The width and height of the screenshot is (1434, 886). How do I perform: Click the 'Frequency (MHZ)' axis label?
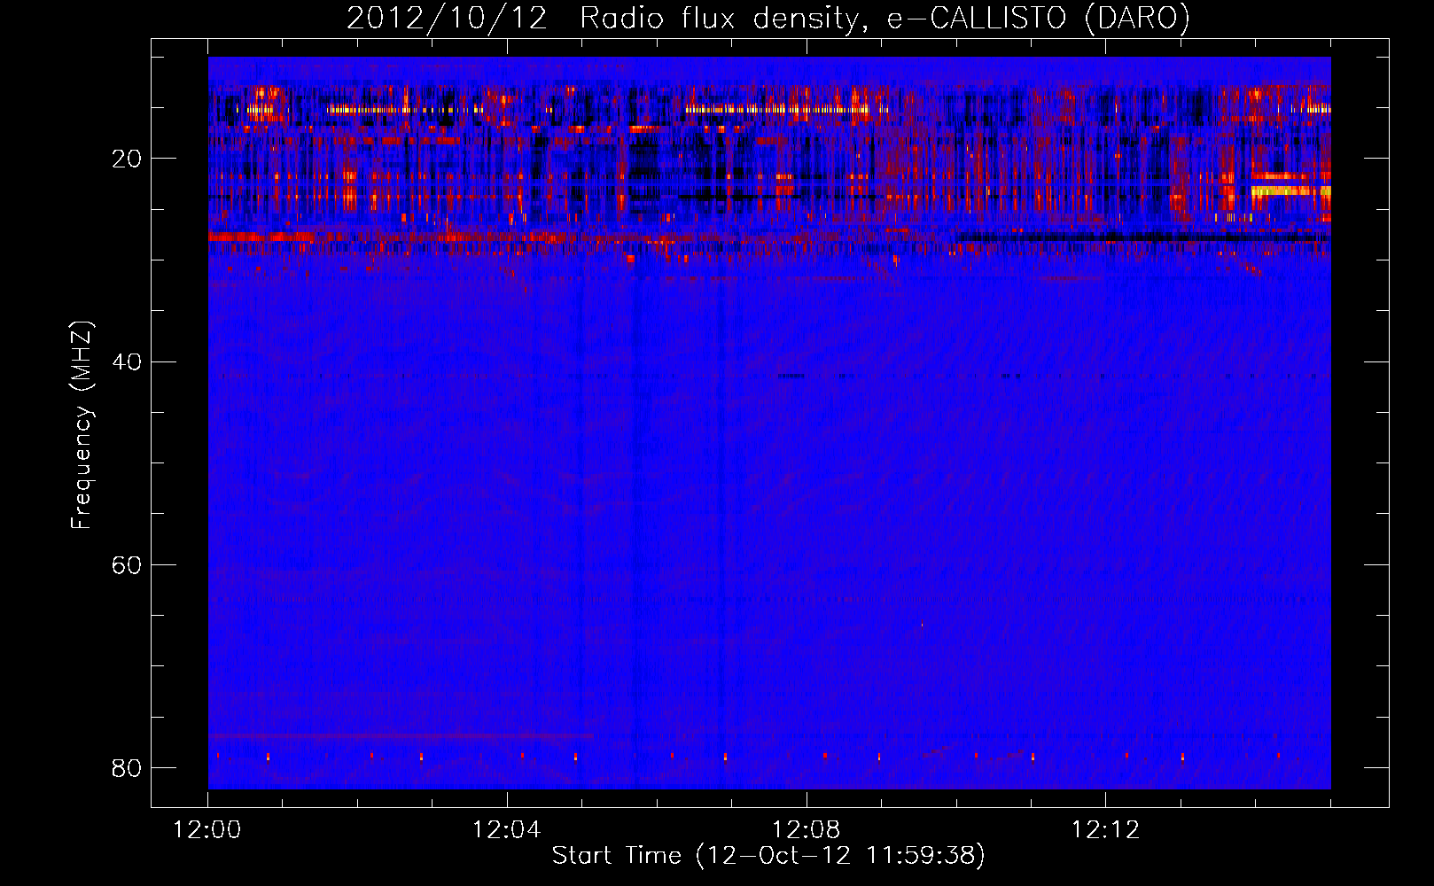click(82, 426)
